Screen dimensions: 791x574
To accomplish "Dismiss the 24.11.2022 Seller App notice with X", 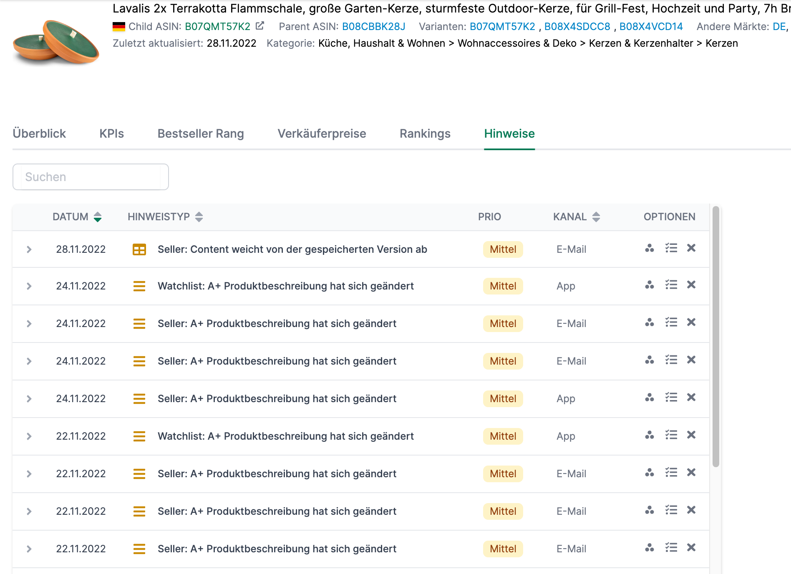I will (x=691, y=398).
